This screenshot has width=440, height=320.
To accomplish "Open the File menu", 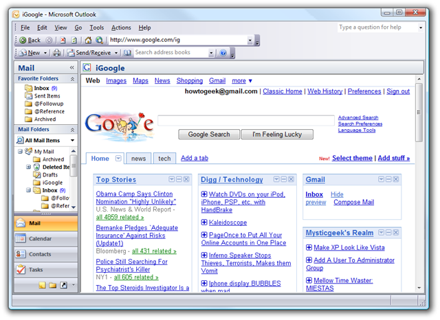I will [x=25, y=27].
